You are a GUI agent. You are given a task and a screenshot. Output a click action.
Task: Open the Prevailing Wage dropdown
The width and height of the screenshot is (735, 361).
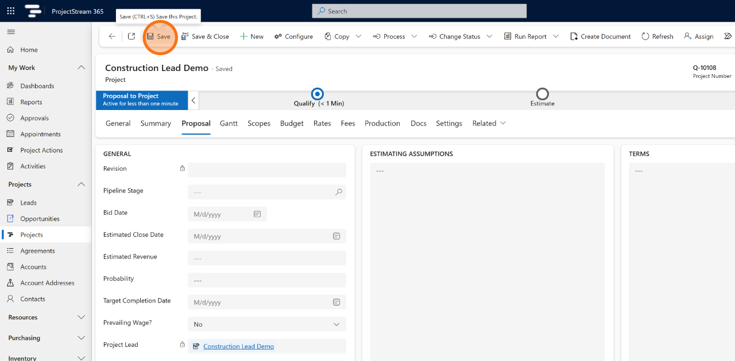pyautogui.click(x=267, y=324)
